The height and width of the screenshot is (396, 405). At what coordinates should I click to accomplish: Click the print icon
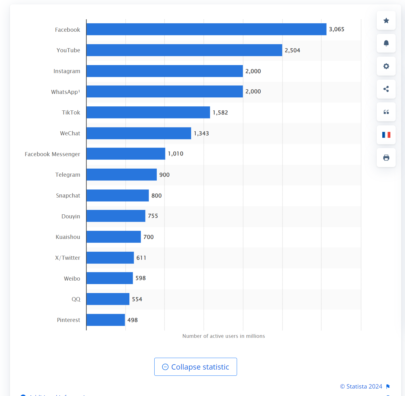click(386, 158)
